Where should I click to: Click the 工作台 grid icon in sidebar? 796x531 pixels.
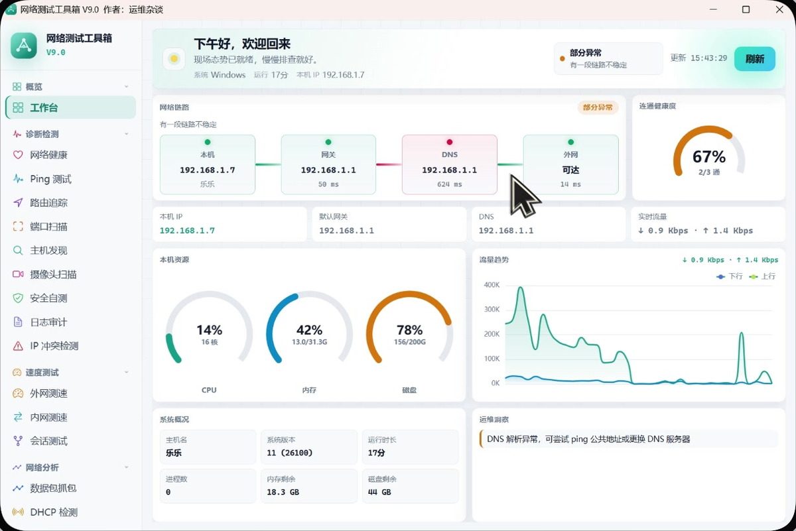coord(18,107)
